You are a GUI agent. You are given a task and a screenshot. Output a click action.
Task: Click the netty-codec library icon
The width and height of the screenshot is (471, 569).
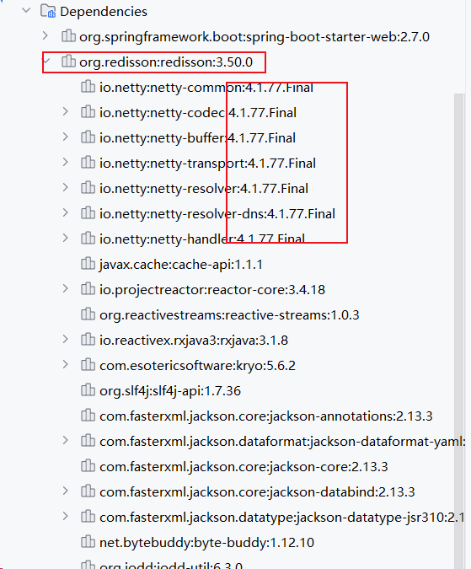click(x=88, y=112)
